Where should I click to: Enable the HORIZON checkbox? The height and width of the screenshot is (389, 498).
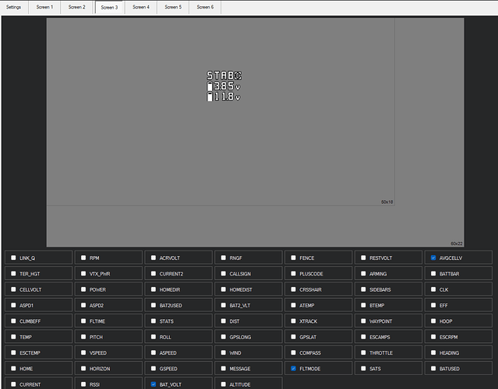click(83, 369)
